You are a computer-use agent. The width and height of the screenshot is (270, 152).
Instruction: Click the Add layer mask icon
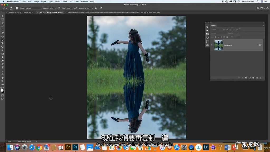click(246, 78)
